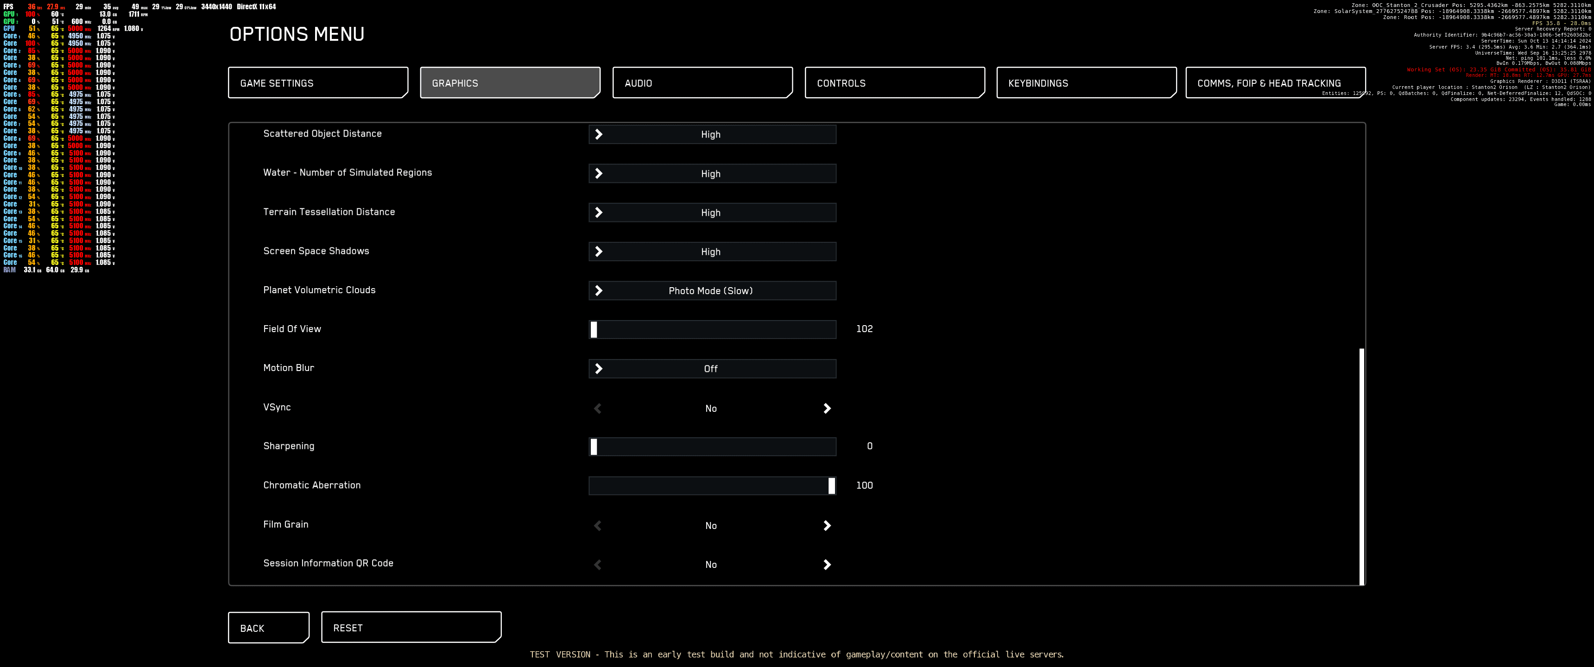Click the settings list vertical scrollbar
This screenshot has height=667, width=1594.
tap(1361, 466)
